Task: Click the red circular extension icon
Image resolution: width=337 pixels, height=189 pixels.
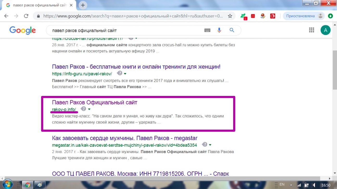Action: click(x=272, y=16)
